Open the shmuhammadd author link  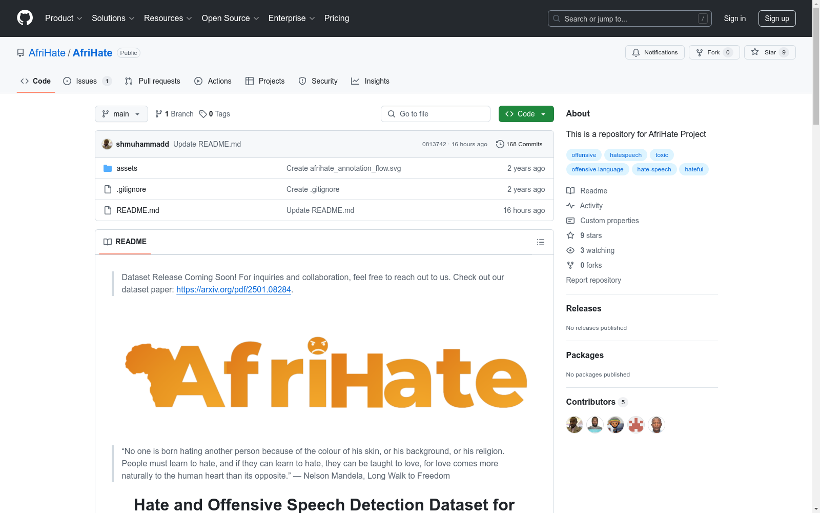pyautogui.click(x=142, y=144)
